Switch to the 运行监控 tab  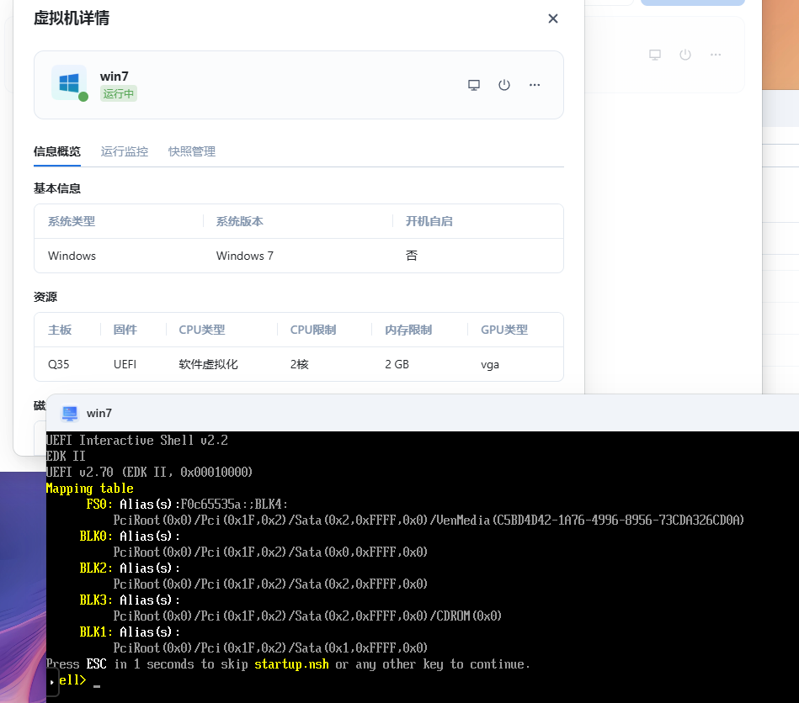[x=125, y=151]
